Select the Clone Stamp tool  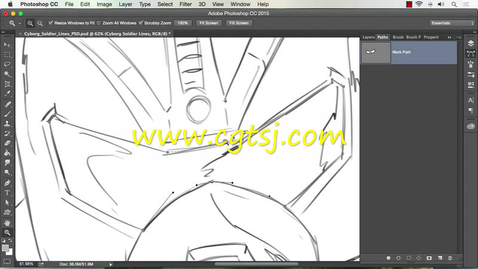click(7, 124)
